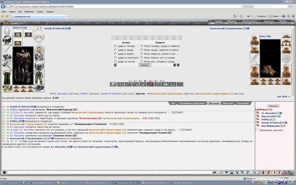Click the gauntlets slot beside the avatar
Screen dimensions: 296x185
tap(39, 57)
